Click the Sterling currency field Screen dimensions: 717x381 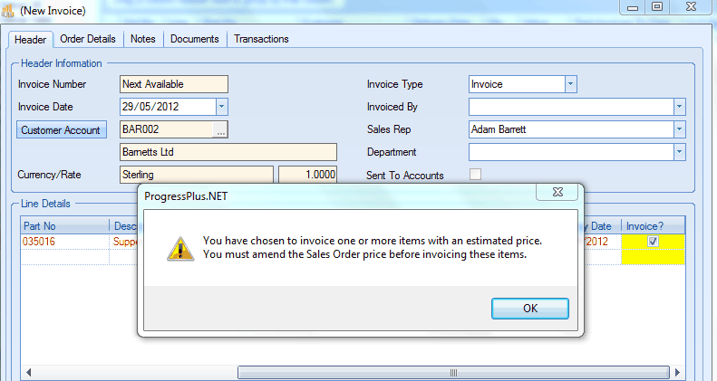pyautogui.click(x=197, y=175)
